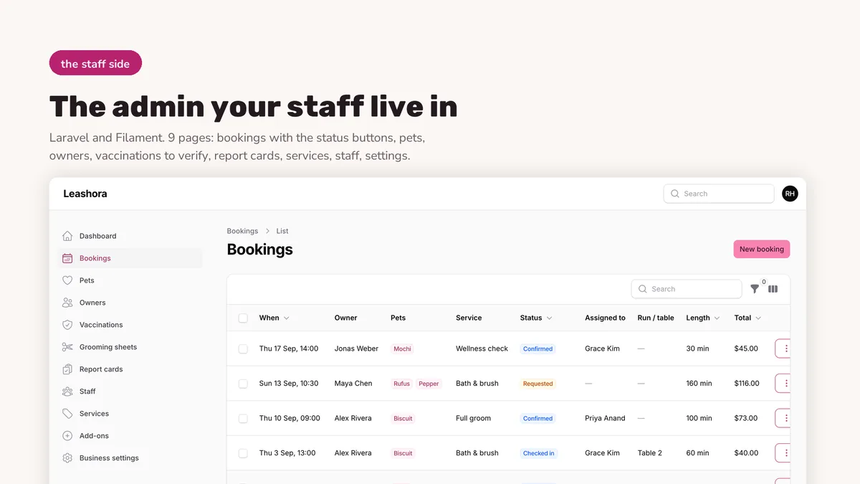Open the Dashboard sidebar item
860x484 pixels.
pos(130,236)
